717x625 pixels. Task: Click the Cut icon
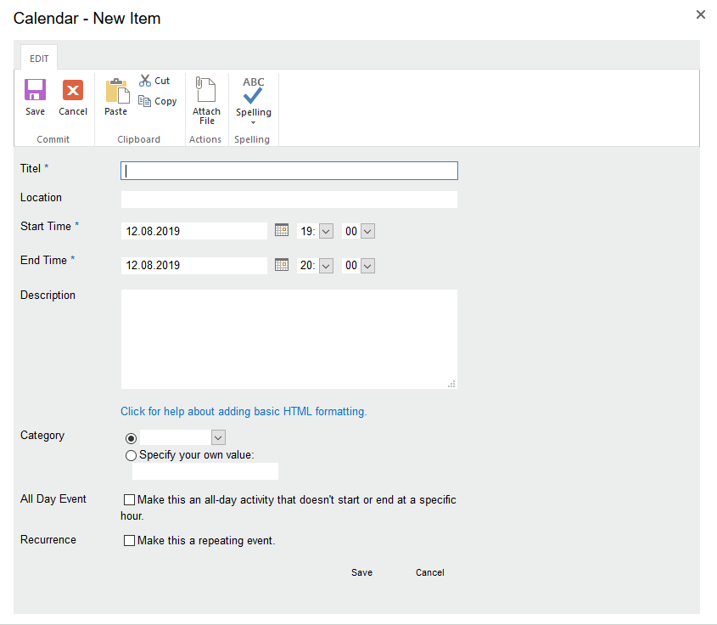(x=154, y=80)
